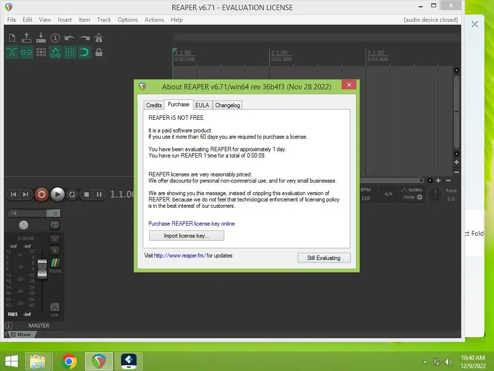Go to end of project
The height and width of the screenshot is (371, 494).
26,194
